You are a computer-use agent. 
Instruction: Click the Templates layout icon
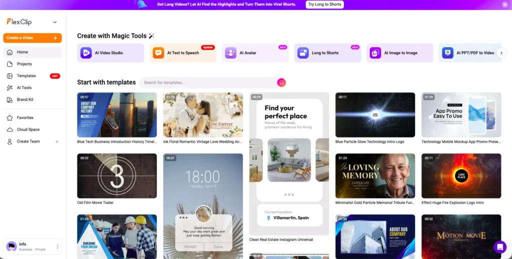tap(10, 76)
